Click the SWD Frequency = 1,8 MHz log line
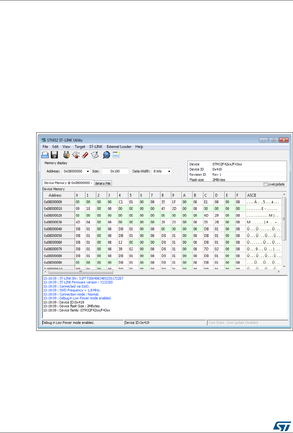 click(x=71, y=290)
